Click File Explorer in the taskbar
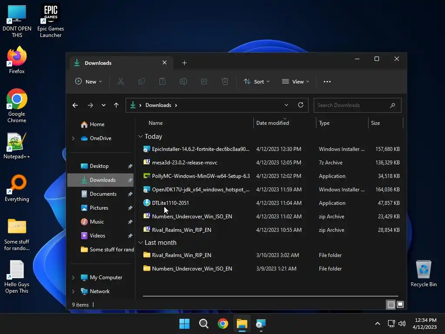 pos(242,324)
